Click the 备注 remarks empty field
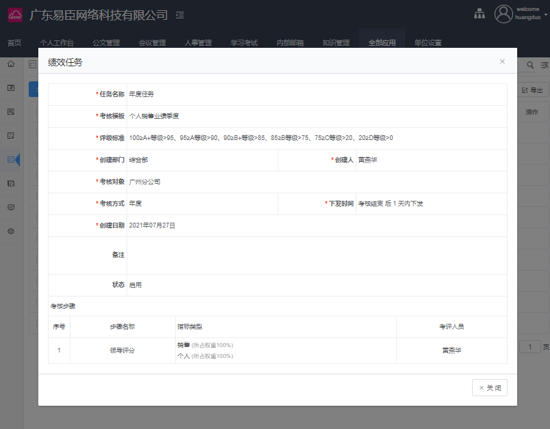 [317, 255]
